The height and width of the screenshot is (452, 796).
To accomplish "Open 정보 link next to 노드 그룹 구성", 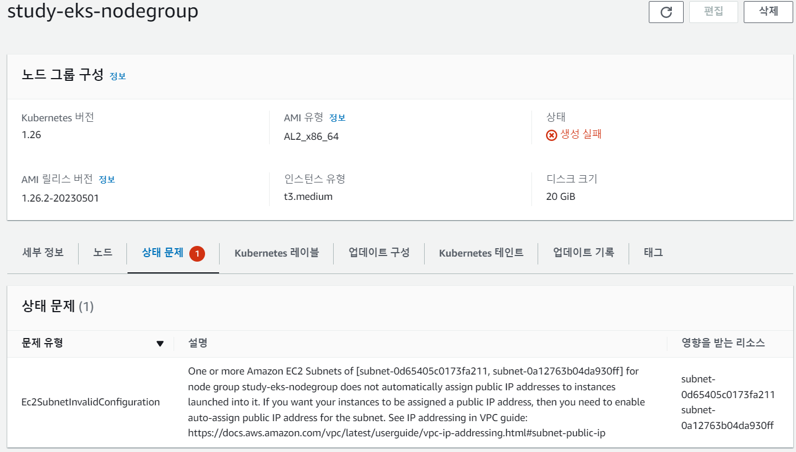I will point(118,76).
